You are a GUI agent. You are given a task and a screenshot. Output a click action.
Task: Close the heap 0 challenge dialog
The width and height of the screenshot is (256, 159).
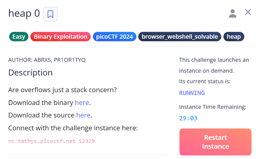coord(248,12)
